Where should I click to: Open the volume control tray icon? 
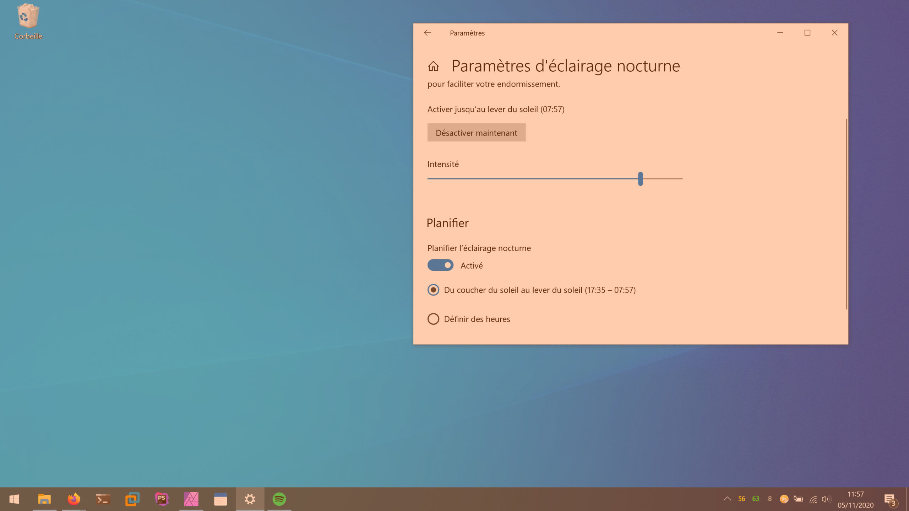pos(827,499)
